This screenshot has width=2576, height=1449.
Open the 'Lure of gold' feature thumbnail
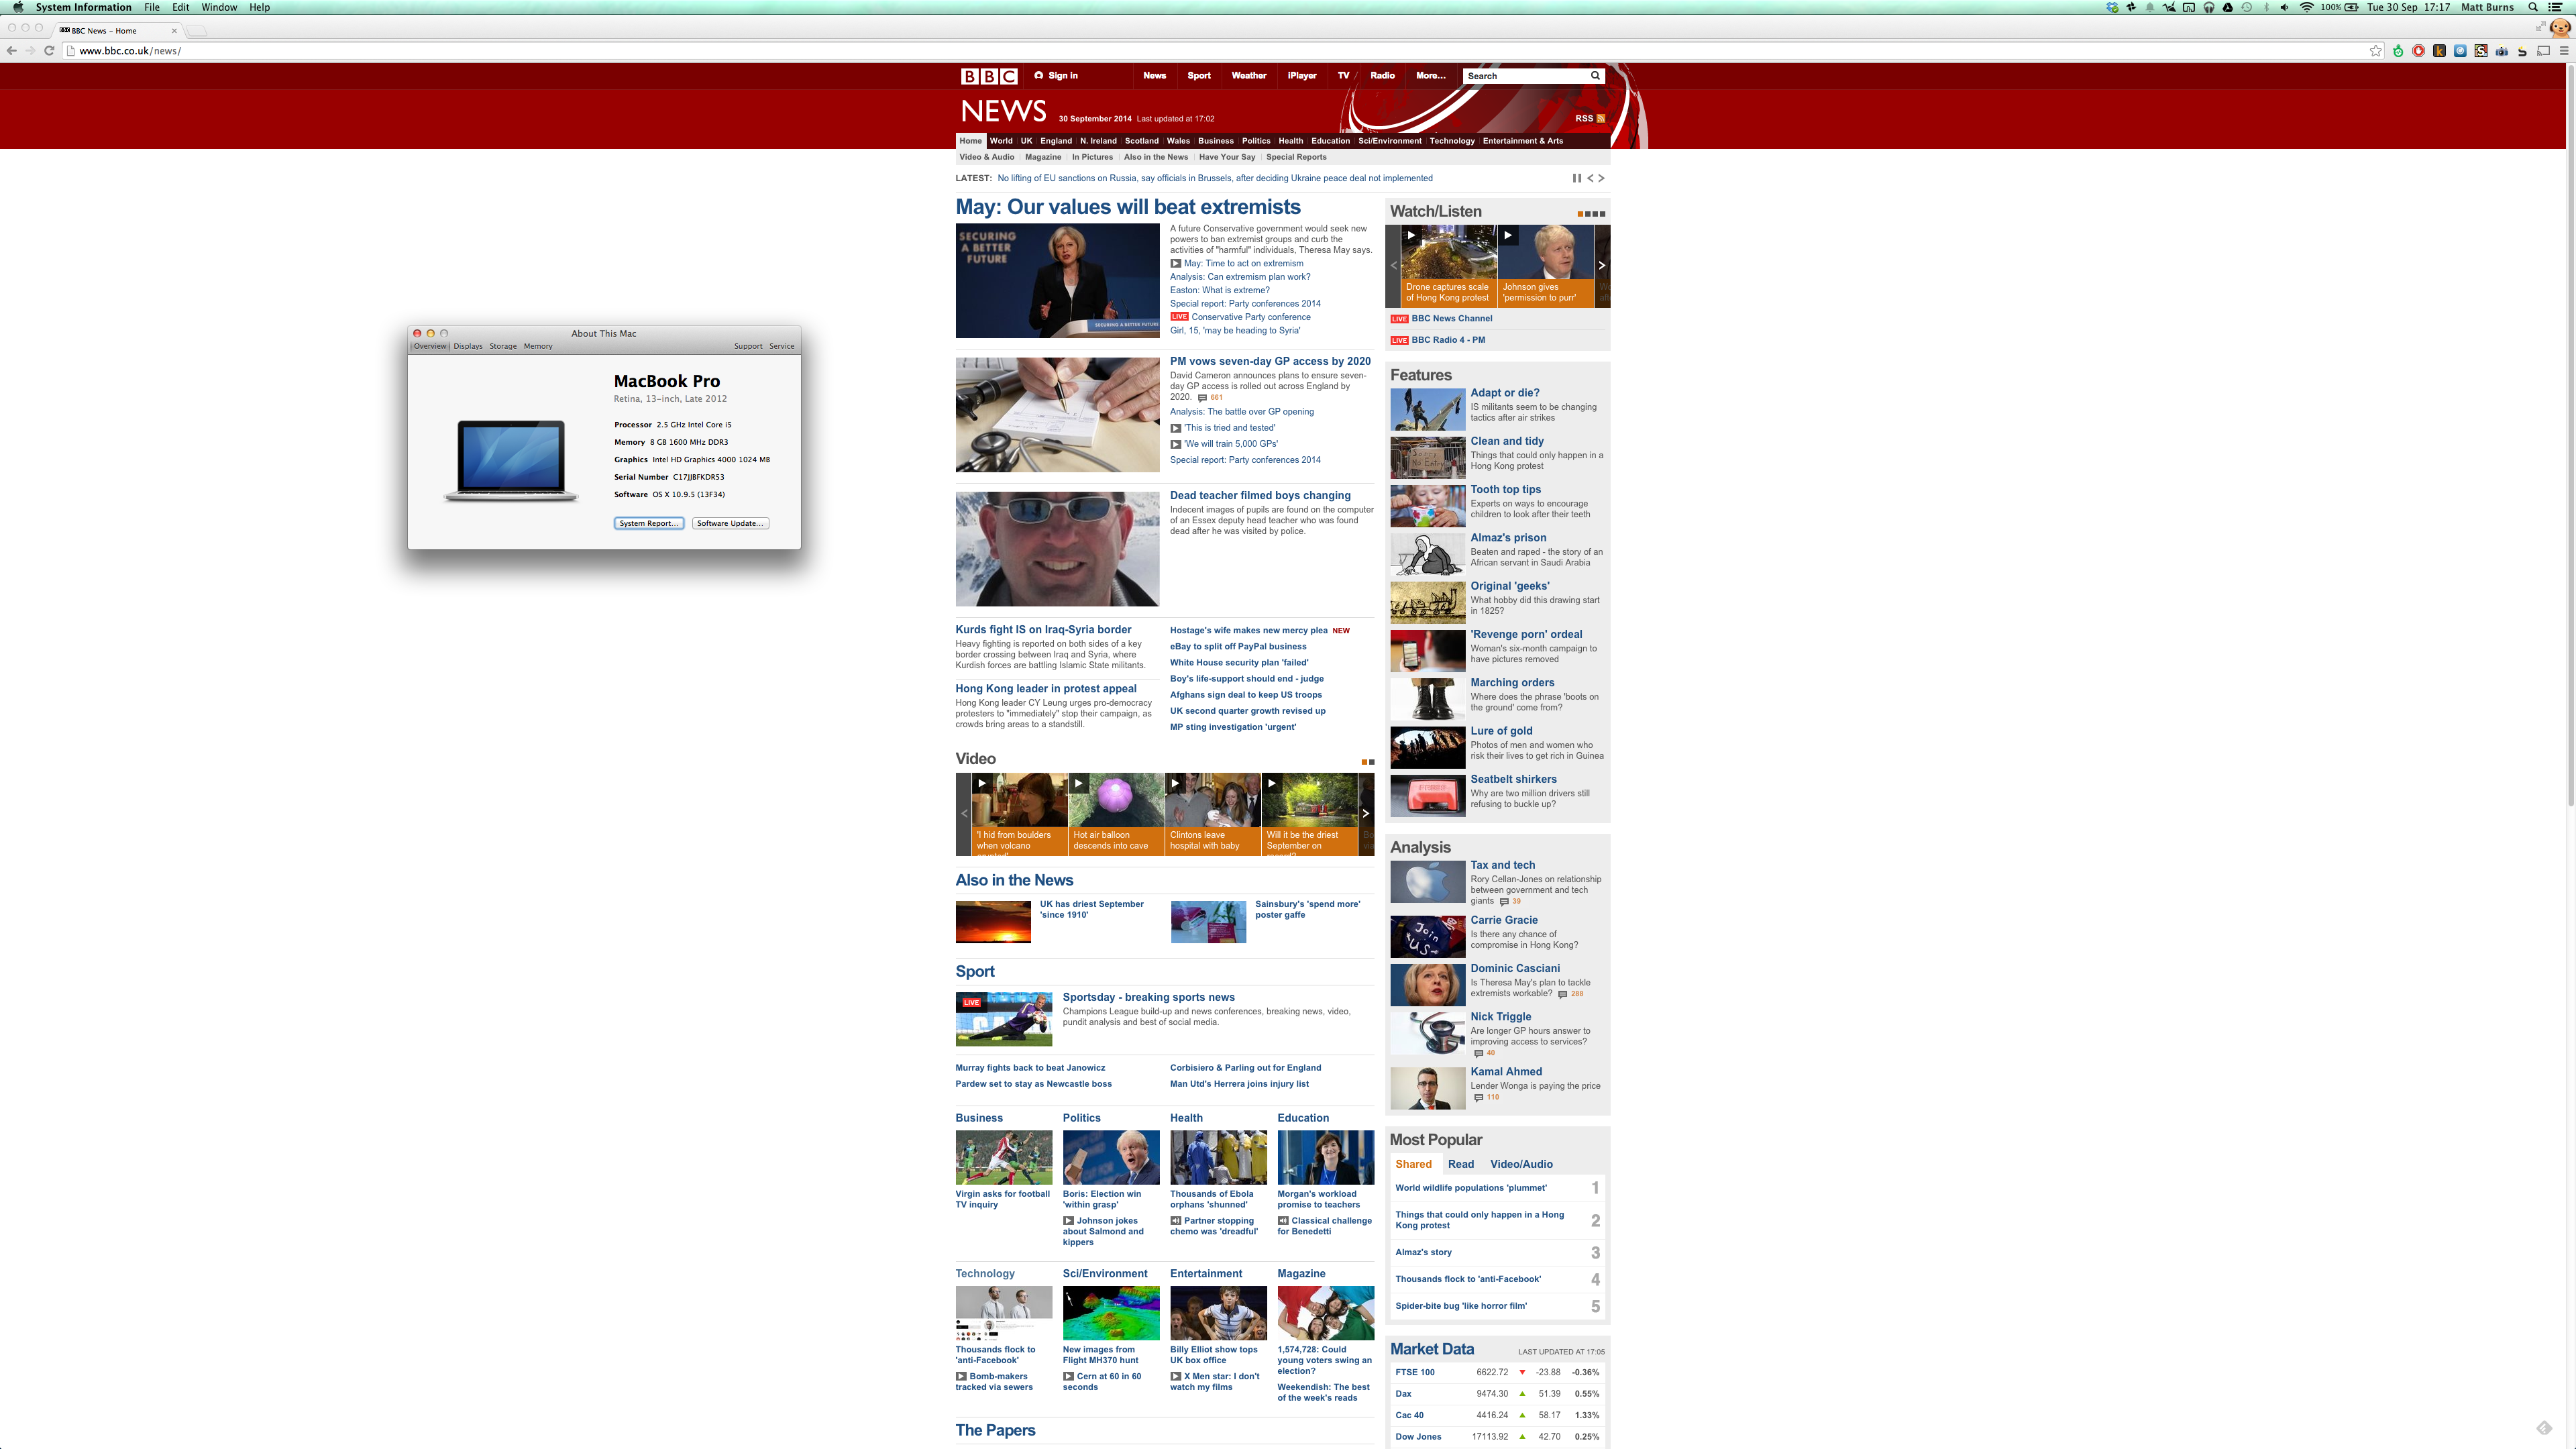pyautogui.click(x=1427, y=747)
